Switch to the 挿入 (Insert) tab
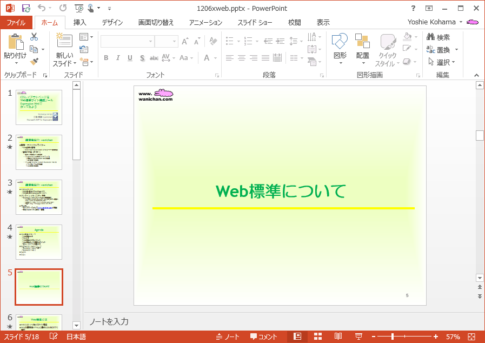 tap(79, 22)
